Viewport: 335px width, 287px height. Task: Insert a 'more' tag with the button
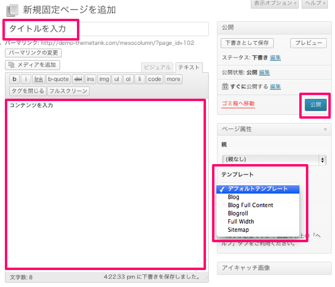173,79
